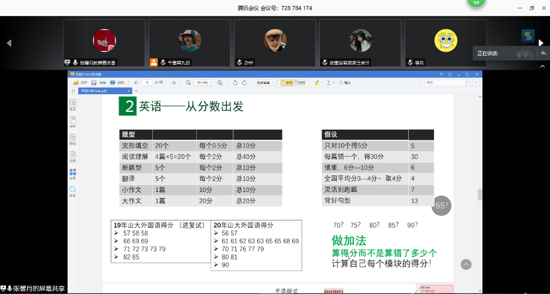Image resolution: width=550 pixels, height=294 pixels.
Task: Toggle single page view mode
Action: pos(287,83)
